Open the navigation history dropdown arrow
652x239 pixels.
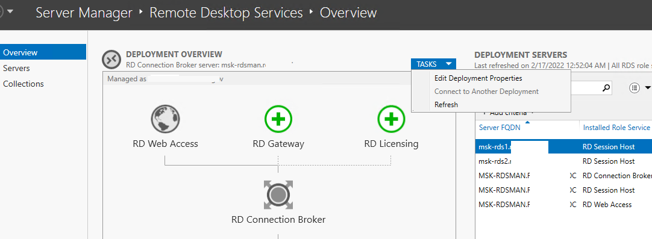[10, 11]
